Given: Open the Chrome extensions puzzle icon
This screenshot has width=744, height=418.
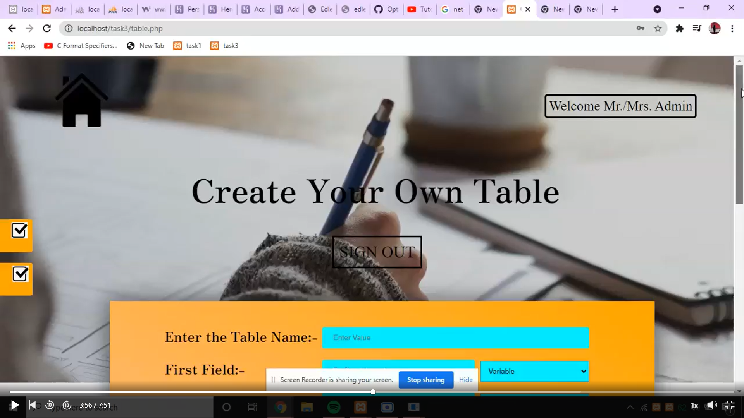Looking at the screenshot, I should 679,28.
